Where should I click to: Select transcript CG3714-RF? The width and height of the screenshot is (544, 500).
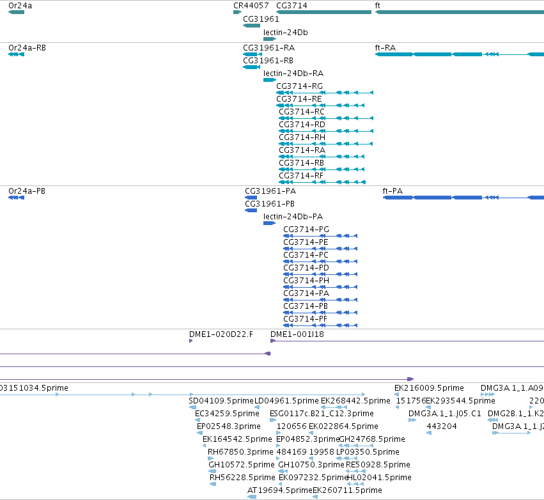(x=322, y=182)
